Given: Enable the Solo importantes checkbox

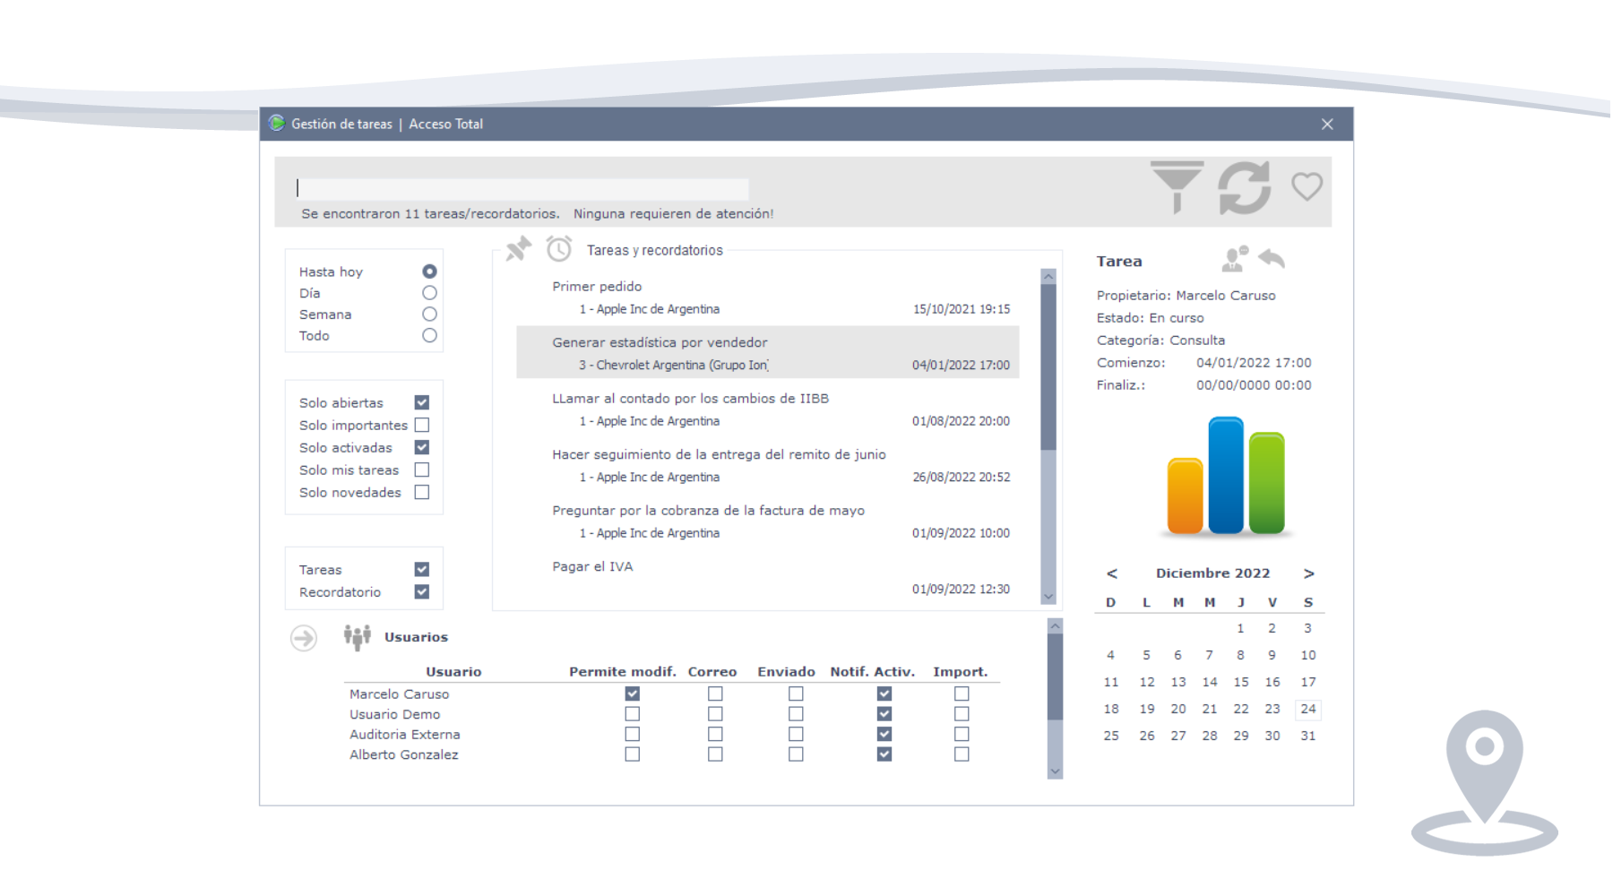Looking at the screenshot, I should (x=422, y=426).
